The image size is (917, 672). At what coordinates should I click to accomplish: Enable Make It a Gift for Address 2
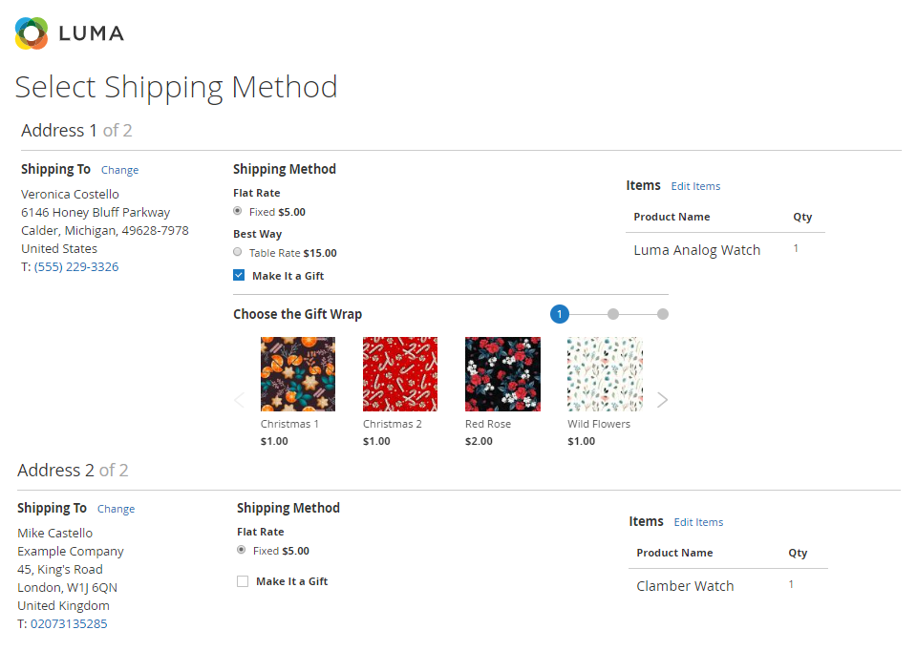tap(243, 581)
